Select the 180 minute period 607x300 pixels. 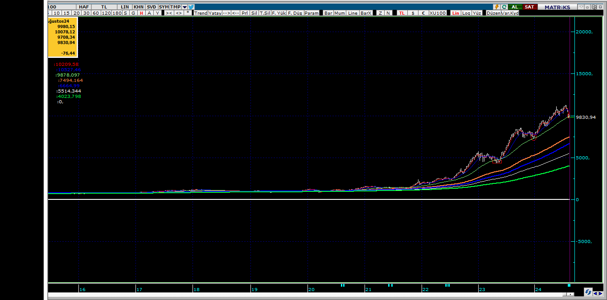117,13
